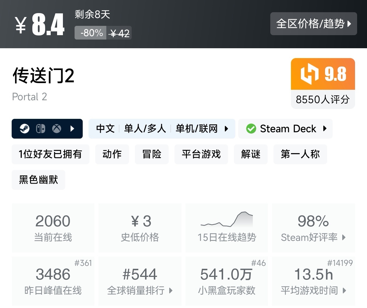
Task: Open the 541.0万 小黑盒玩家数 stat
Action: (227, 281)
